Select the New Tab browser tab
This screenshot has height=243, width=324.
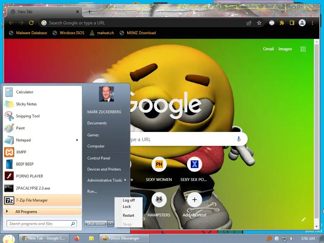point(44,12)
